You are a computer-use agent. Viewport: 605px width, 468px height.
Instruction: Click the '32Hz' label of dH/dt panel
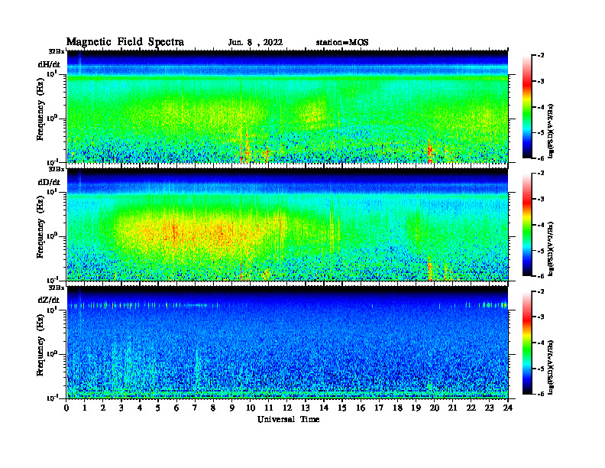[57, 51]
